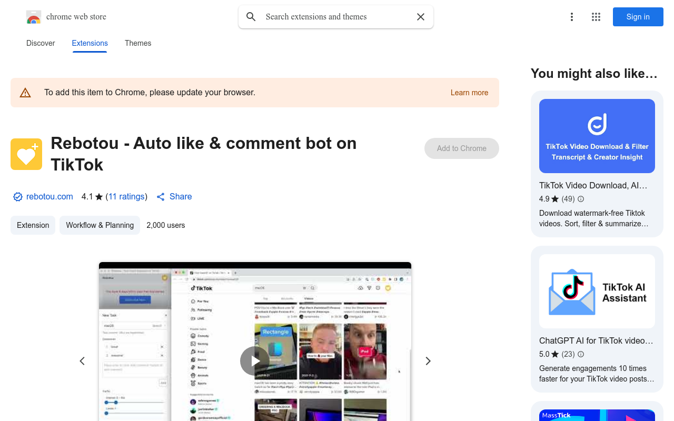Go to previous screenshot with left arrow

point(82,361)
